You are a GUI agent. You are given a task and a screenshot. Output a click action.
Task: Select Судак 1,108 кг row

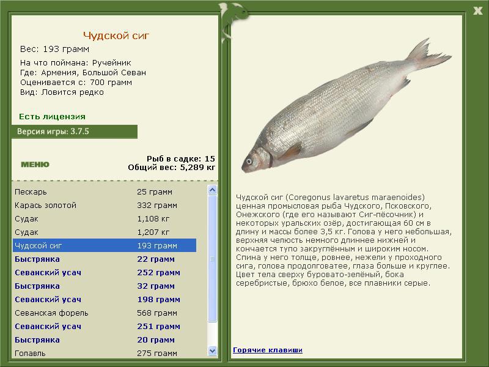tap(105, 219)
